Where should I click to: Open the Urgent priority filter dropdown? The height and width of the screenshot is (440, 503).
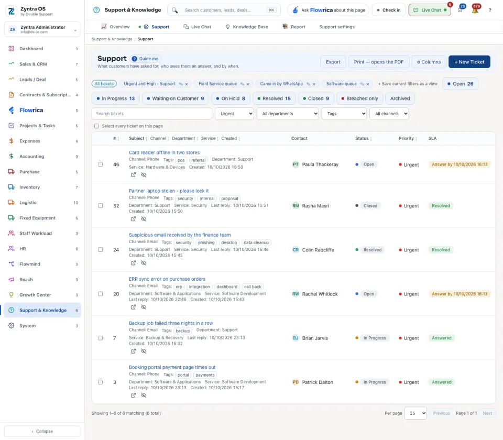point(235,114)
